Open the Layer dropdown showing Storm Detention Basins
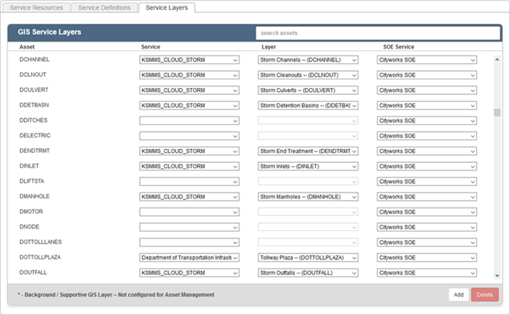 (308, 105)
